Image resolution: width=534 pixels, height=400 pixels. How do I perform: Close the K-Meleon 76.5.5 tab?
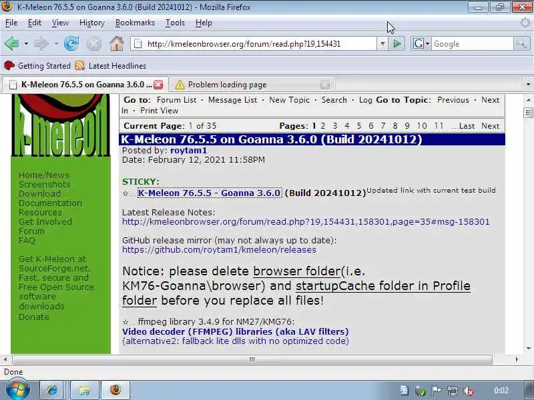(x=158, y=85)
